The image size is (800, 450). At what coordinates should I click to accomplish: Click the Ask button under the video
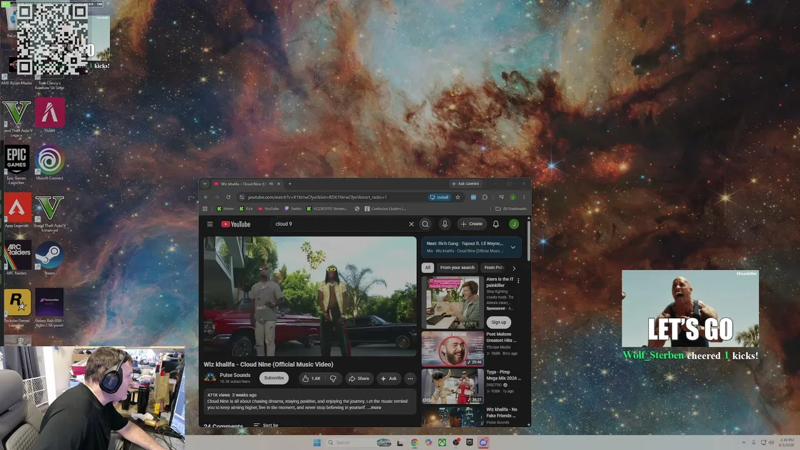pyautogui.click(x=388, y=378)
